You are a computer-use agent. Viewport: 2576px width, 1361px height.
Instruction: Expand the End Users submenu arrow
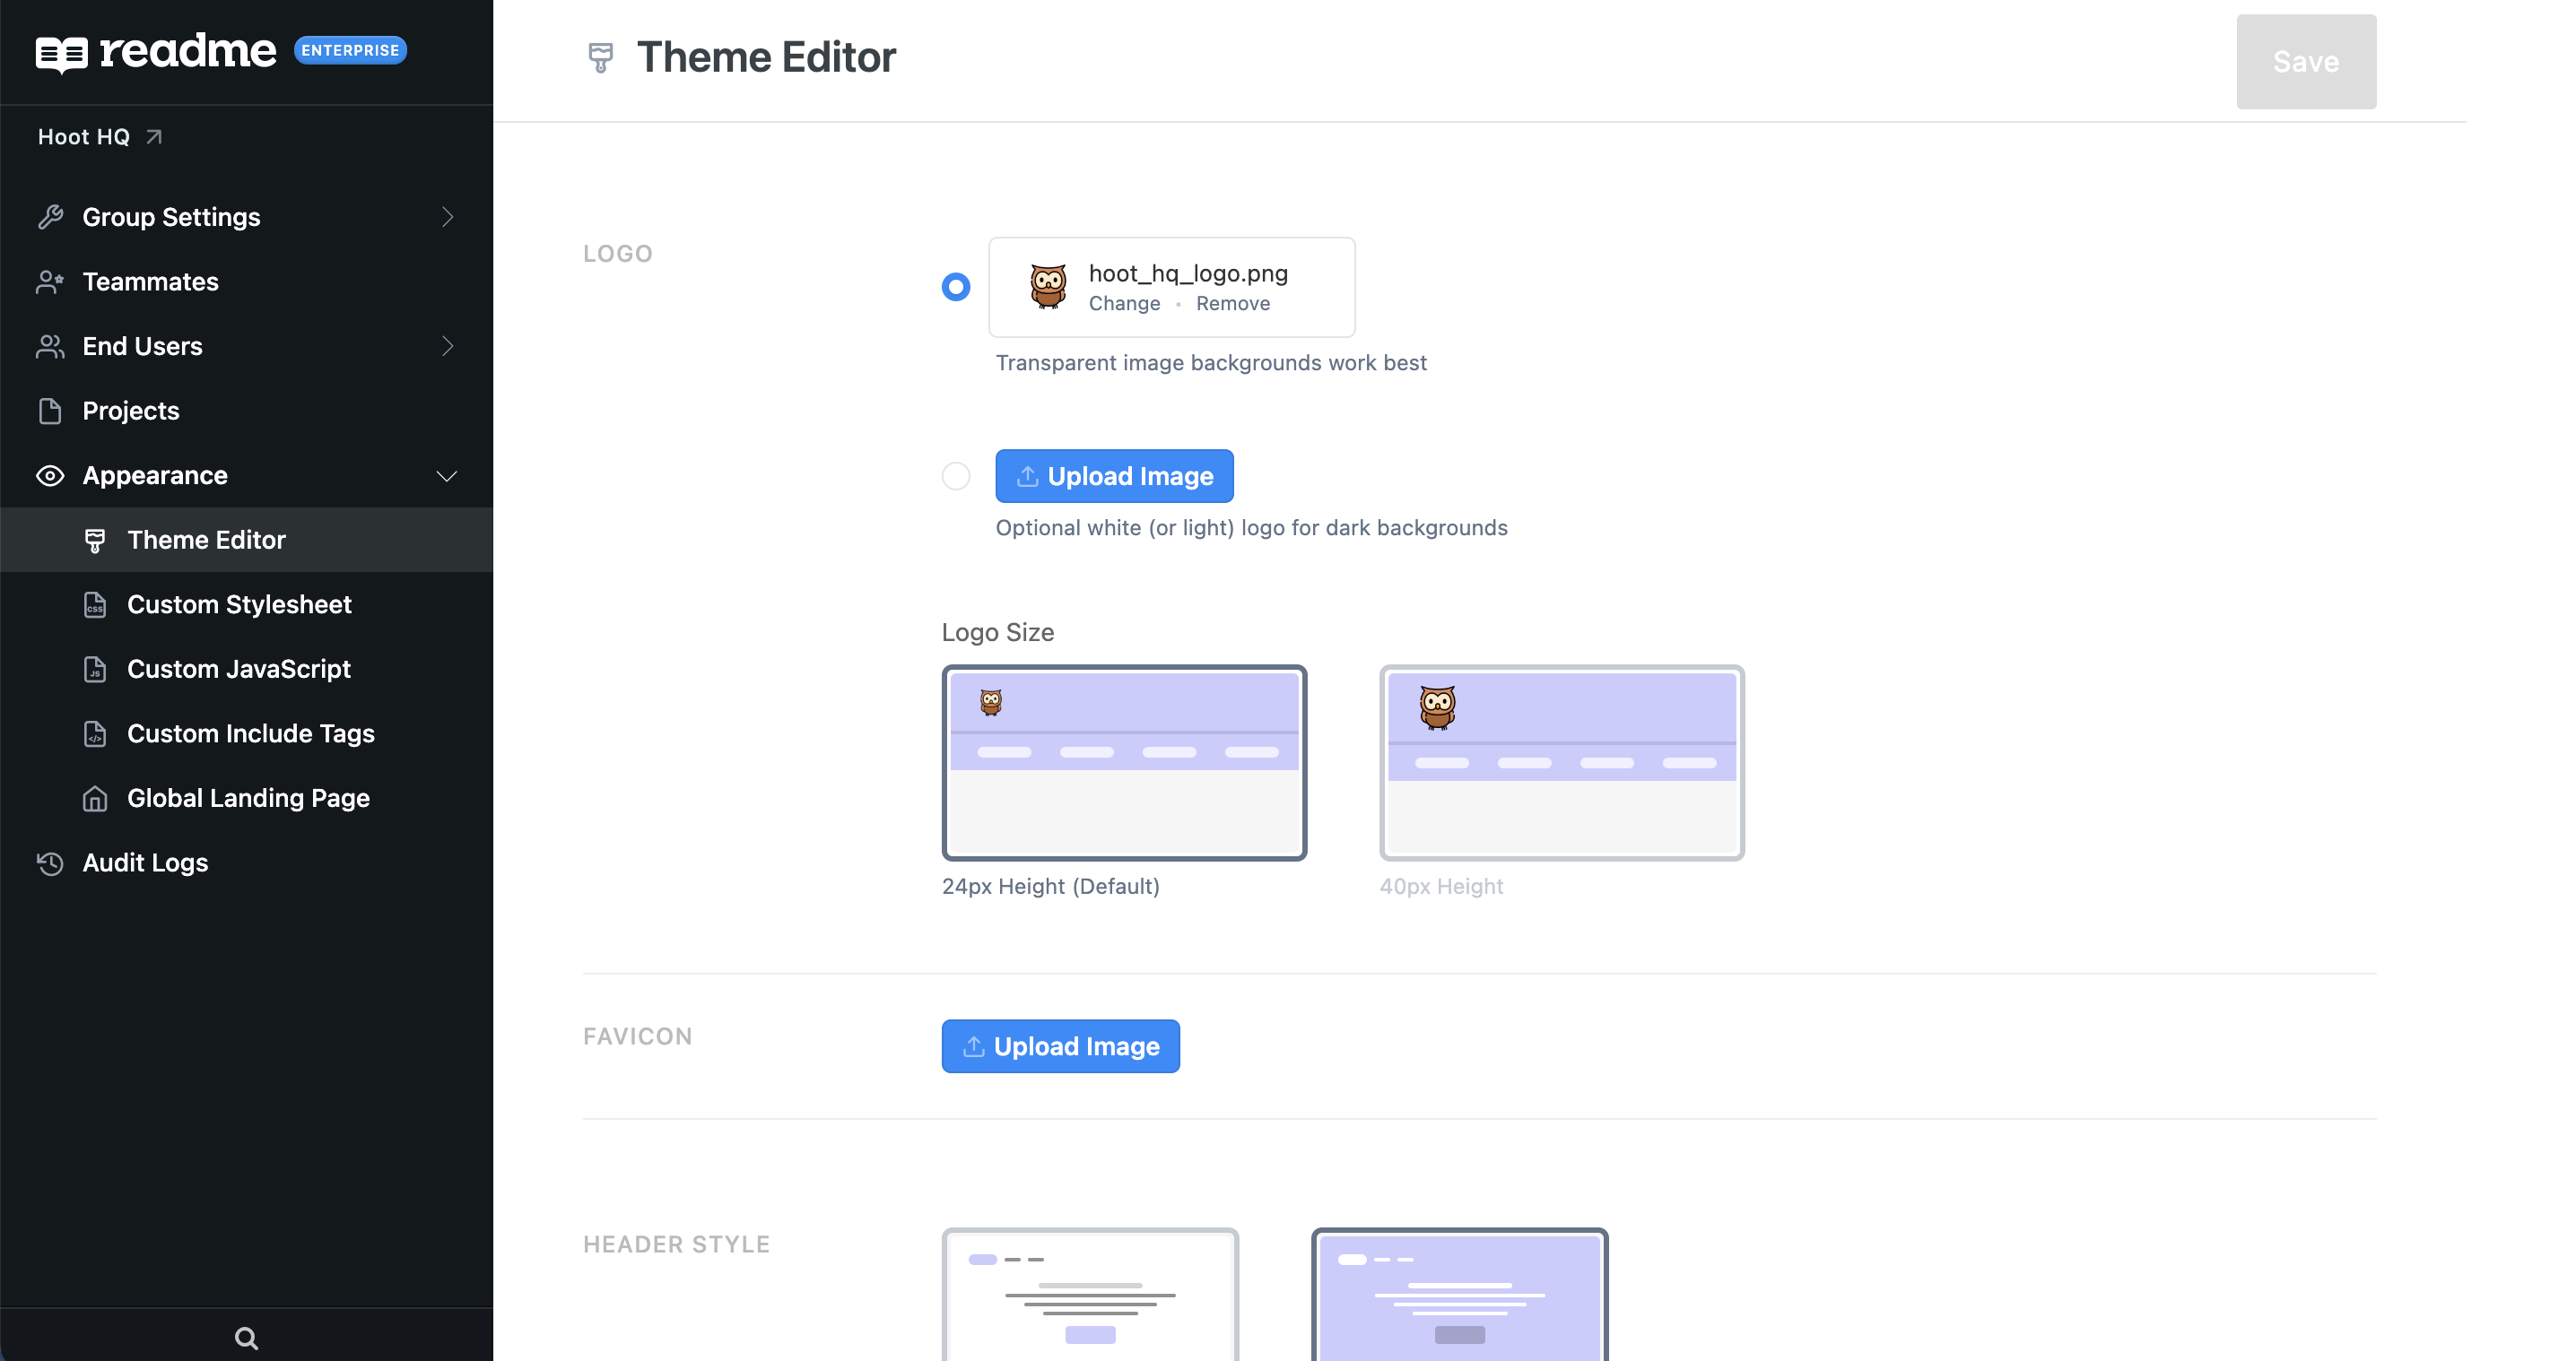pos(447,346)
